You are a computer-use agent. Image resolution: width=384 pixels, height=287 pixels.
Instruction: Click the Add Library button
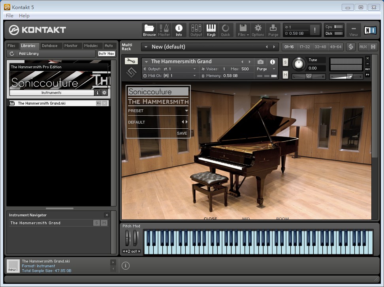point(29,54)
